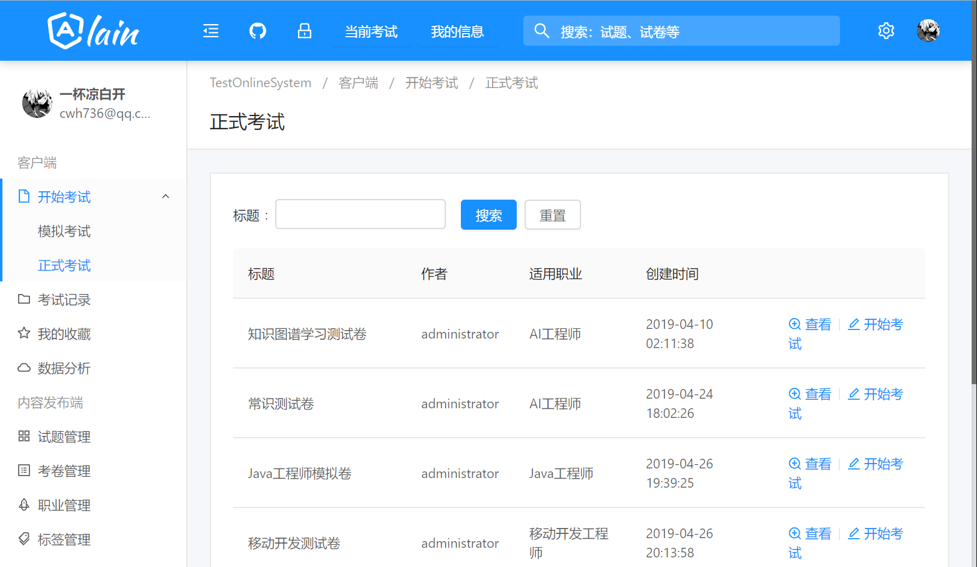Image resolution: width=977 pixels, height=567 pixels.
Task: Open the GitHub icon link
Action: (258, 31)
